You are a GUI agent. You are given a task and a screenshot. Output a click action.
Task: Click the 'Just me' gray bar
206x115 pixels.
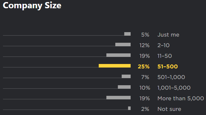127,34
